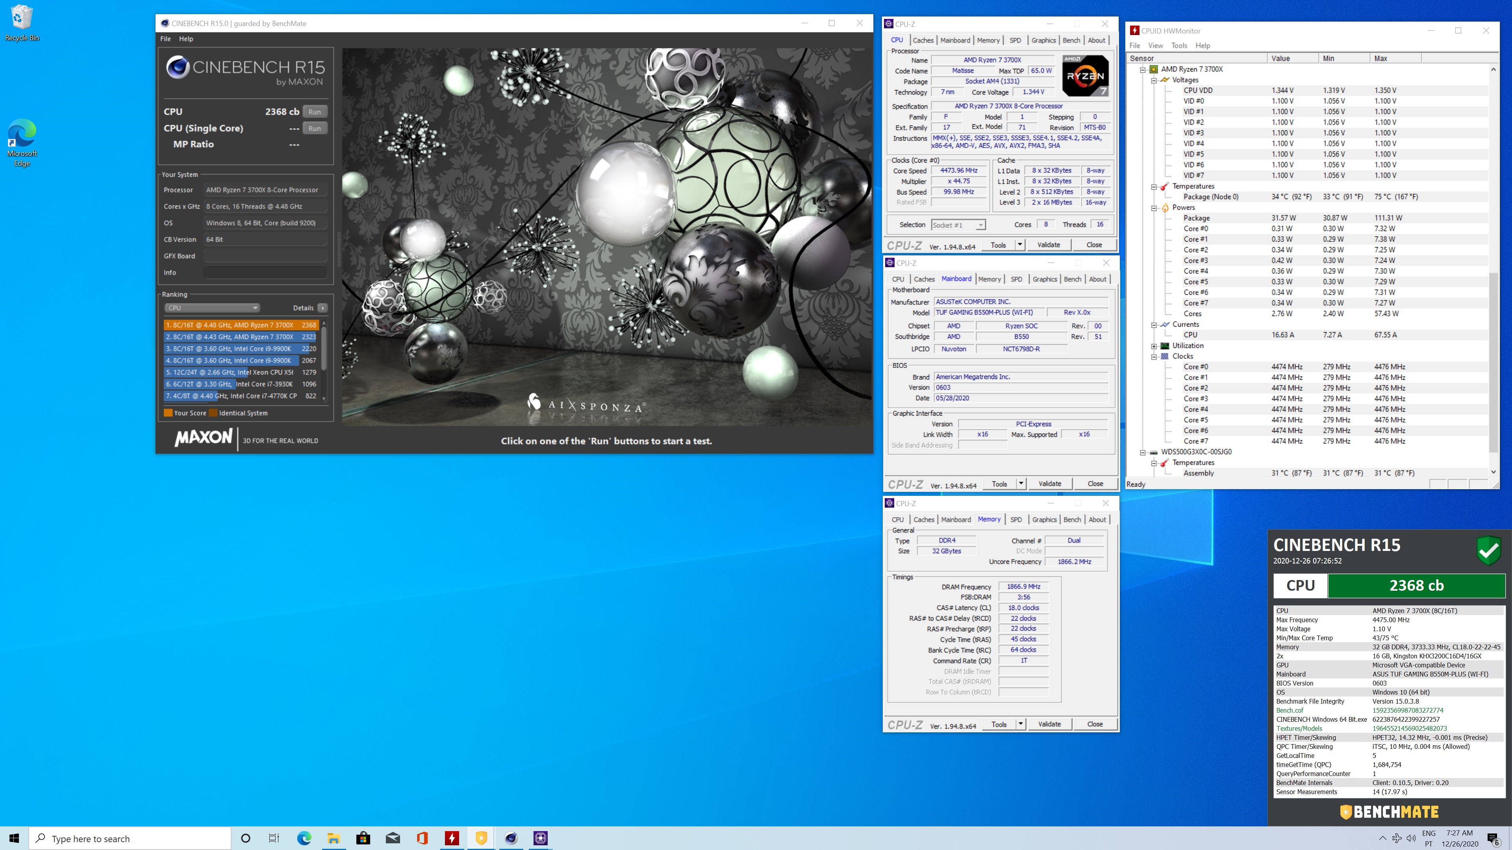Open the Microsoft Edge desktop shortcut
This screenshot has width=1512, height=850.
click(x=22, y=142)
